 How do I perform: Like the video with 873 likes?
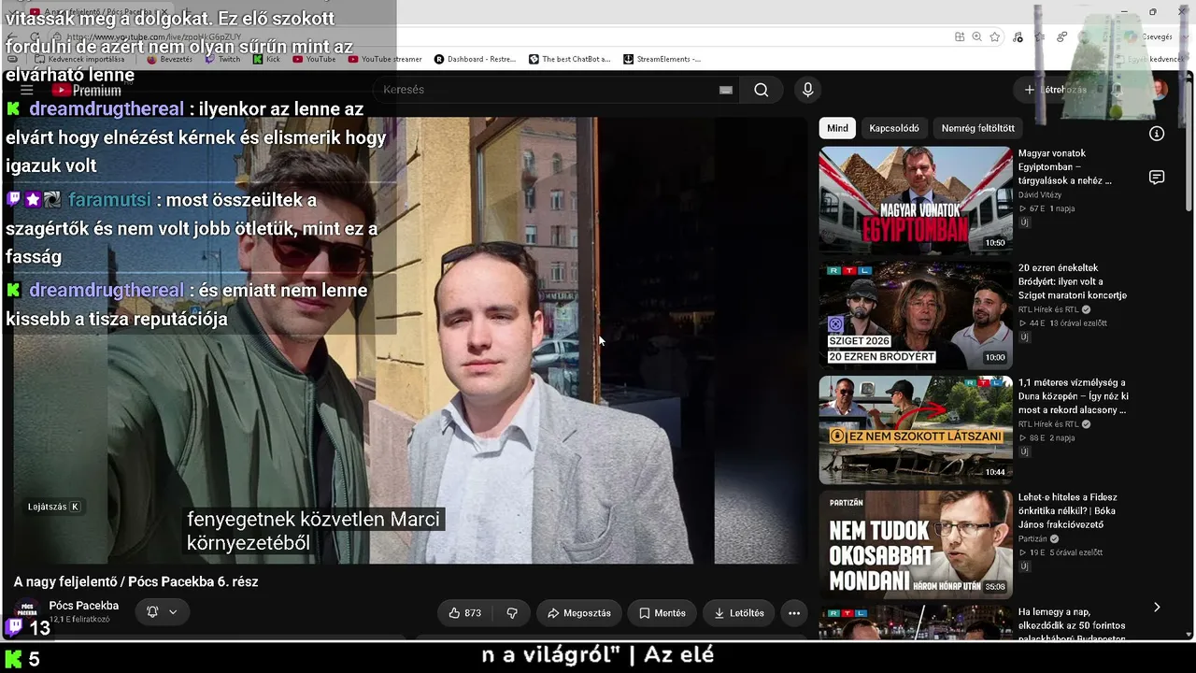[x=465, y=613]
